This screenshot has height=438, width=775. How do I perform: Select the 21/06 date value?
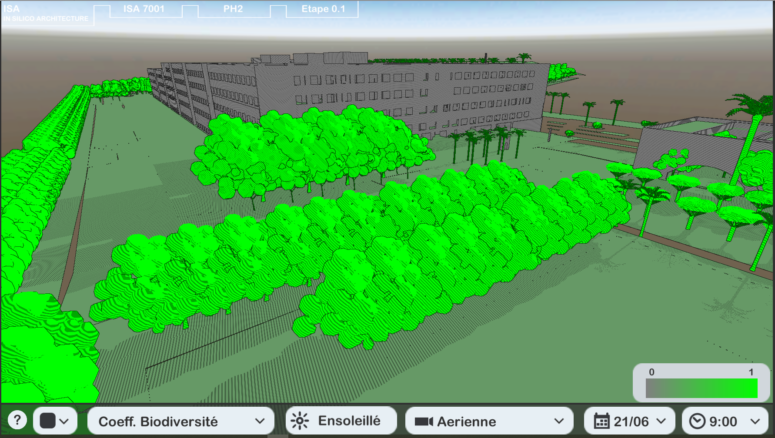coord(631,421)
